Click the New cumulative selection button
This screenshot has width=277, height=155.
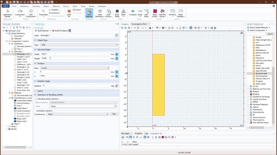click(114, 114)
